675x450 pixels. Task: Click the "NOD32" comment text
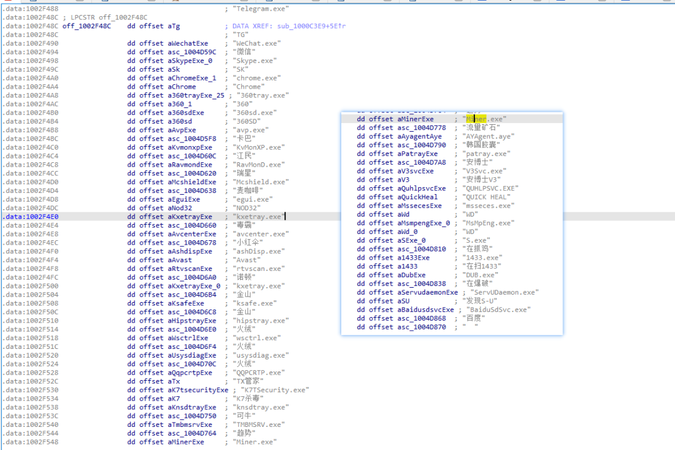(x=247, y=208)
